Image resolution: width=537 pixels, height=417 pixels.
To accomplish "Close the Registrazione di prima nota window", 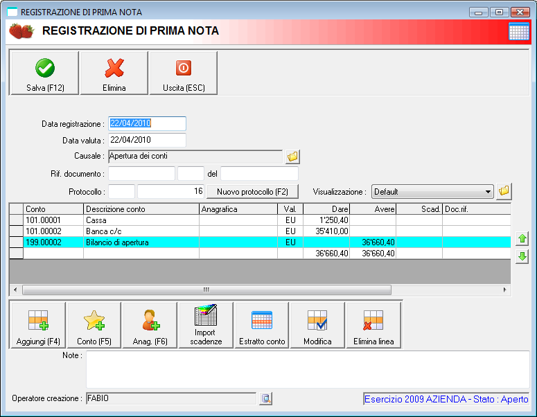I will pos(520,12).
